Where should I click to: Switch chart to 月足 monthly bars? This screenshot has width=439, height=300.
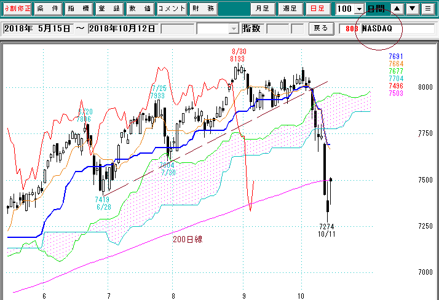click(x=263, y=9)
